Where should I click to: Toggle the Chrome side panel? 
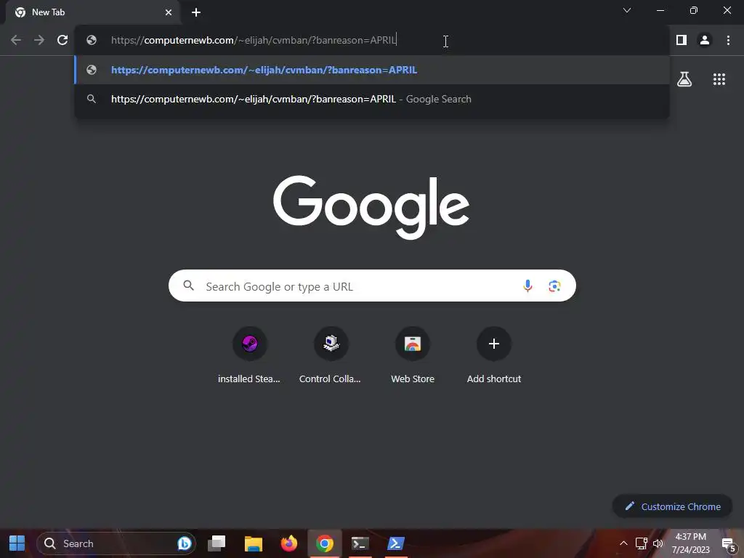tap(682, 41)
